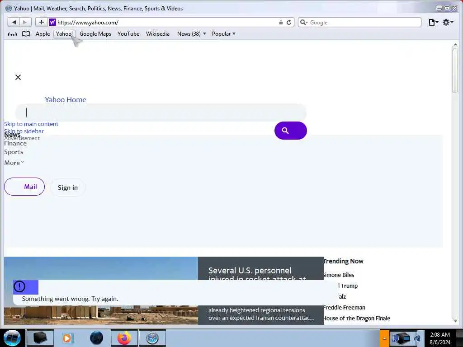Click Skip to sidebar link
The image size is (463, 347).
pos(24,131)
